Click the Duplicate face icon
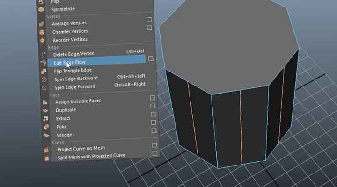This screenshot has height=187, width=337. (x=45, y=111)
